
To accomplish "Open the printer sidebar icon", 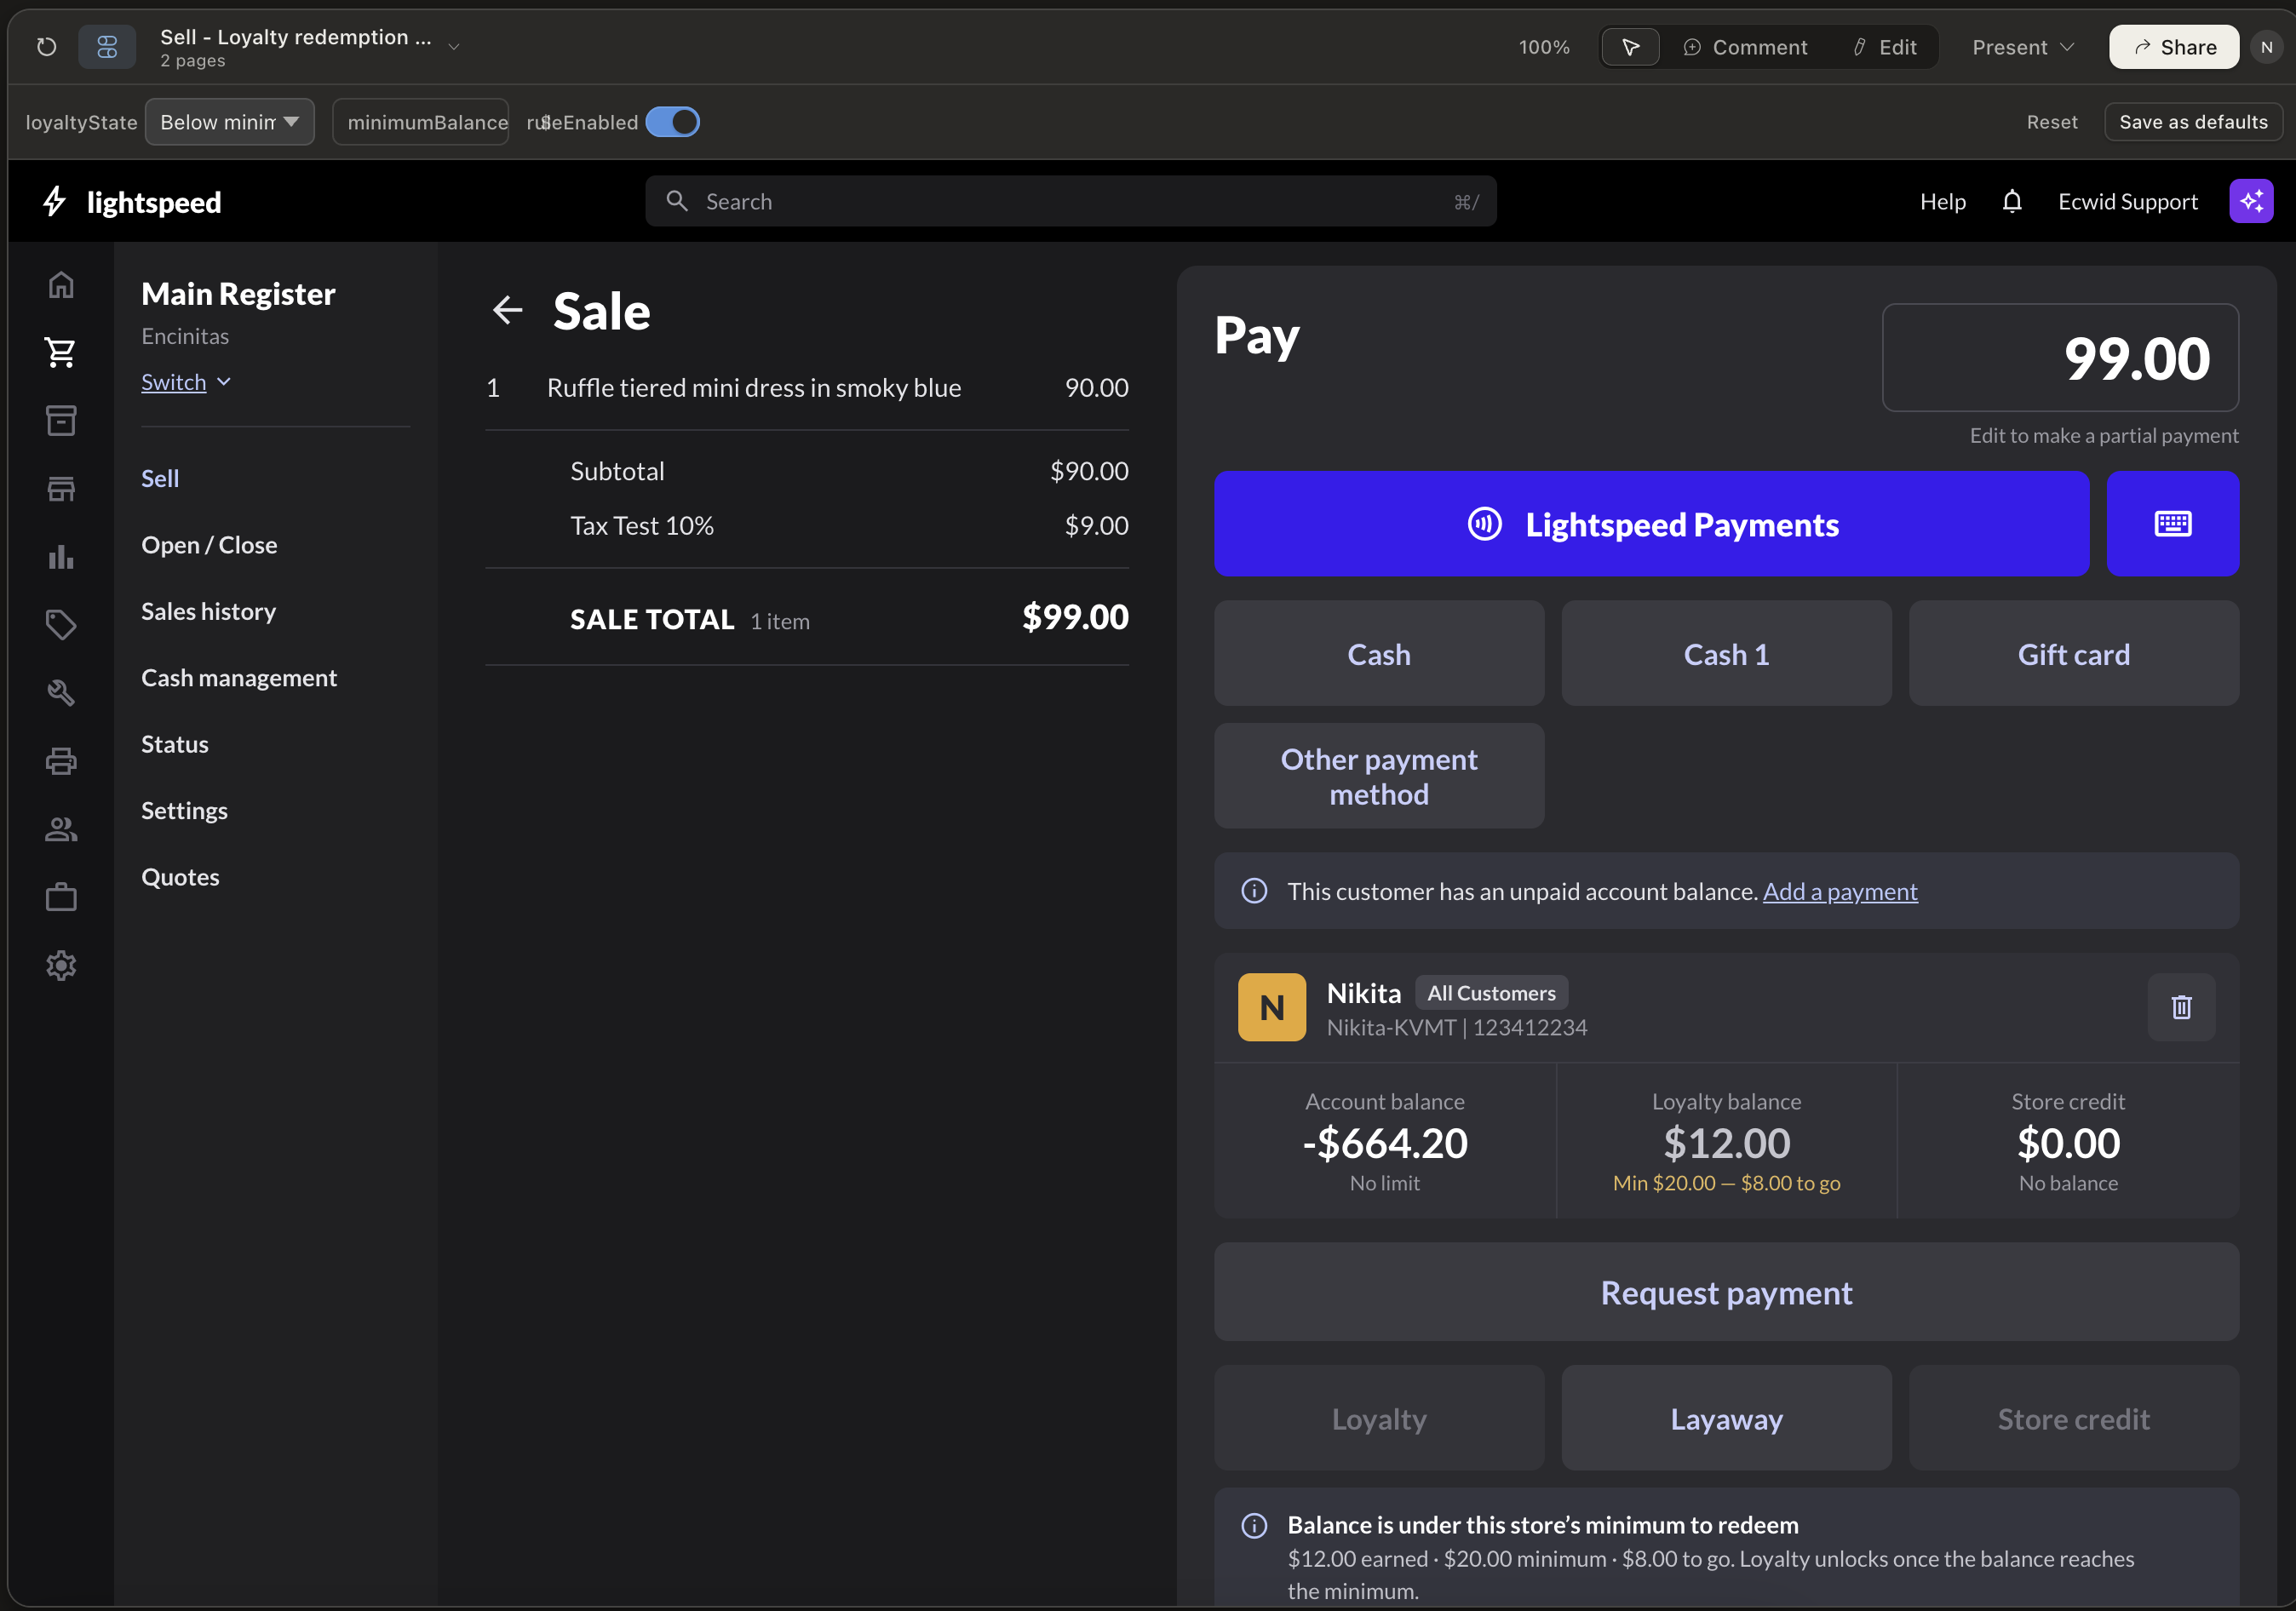I will [x=61, y=761].
